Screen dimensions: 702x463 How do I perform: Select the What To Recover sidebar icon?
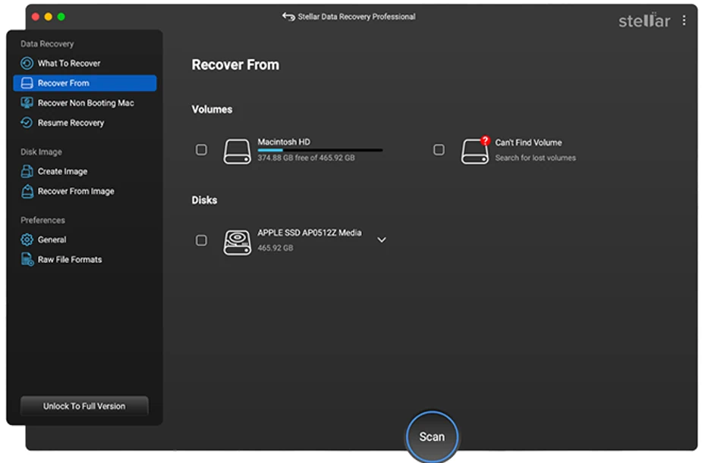coord(28,63)
